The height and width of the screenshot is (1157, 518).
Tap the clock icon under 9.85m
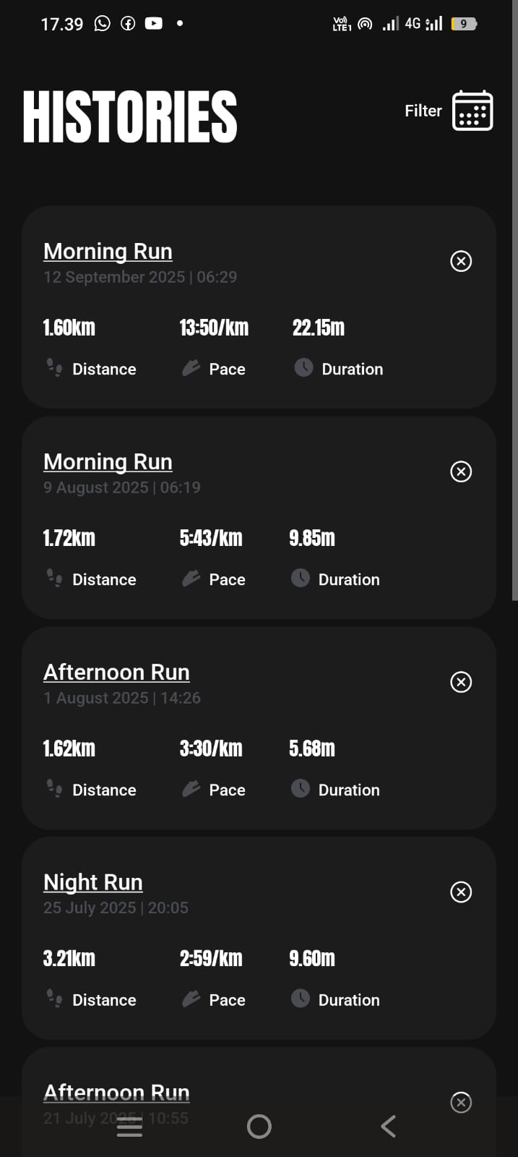click(301, 578)
